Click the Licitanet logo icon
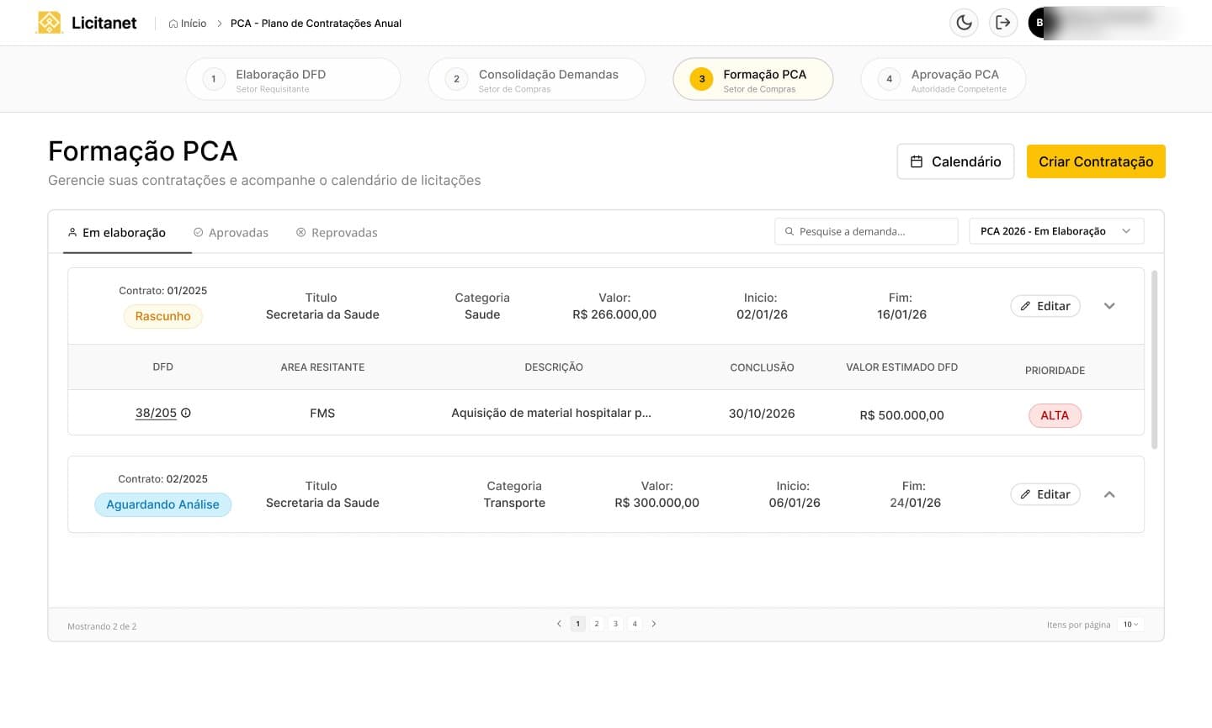The image size is (1212, 728). (x=50, y=23)
